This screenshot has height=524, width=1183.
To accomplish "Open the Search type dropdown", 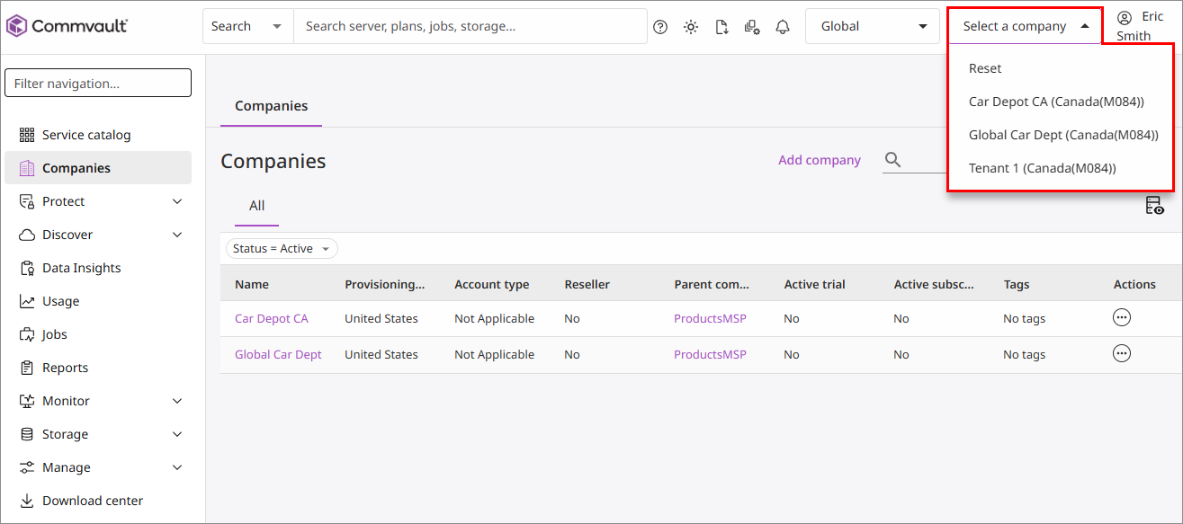I will [247, 26].
